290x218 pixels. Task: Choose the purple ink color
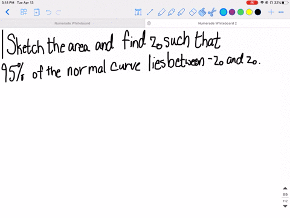232,12
